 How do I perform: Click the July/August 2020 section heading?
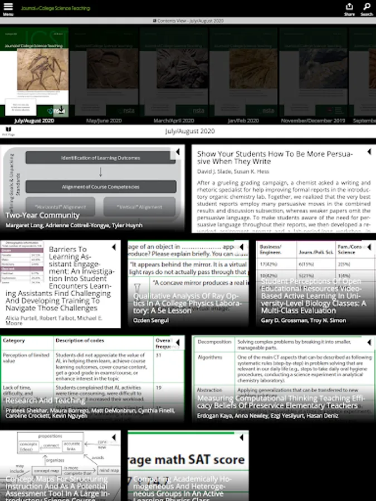click(190, 131)
